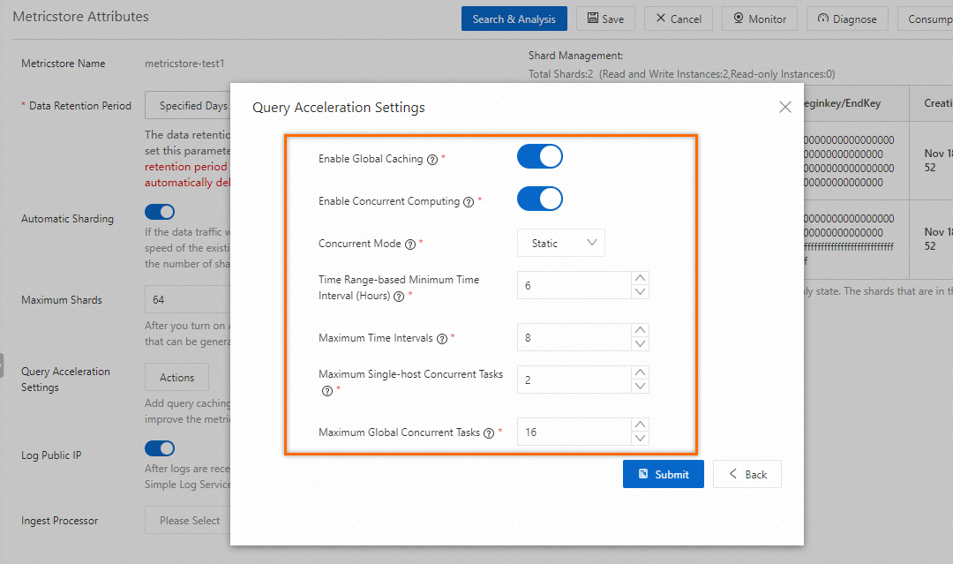Click help icon under Maximum Single-host Concurrent Tasks
Screen dimensions: 953x564
pos(327,391)
